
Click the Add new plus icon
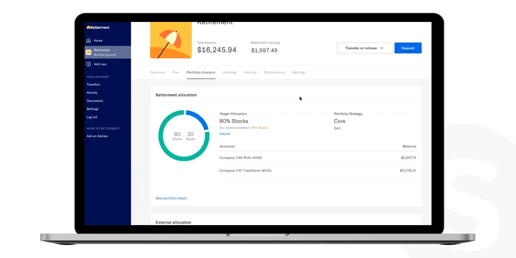tap(89, 64)
